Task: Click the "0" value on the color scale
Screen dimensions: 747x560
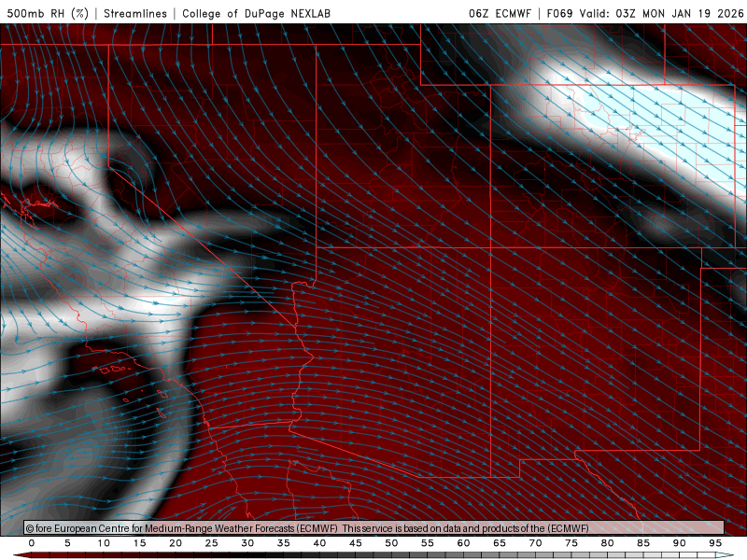Action: (32, 543)
